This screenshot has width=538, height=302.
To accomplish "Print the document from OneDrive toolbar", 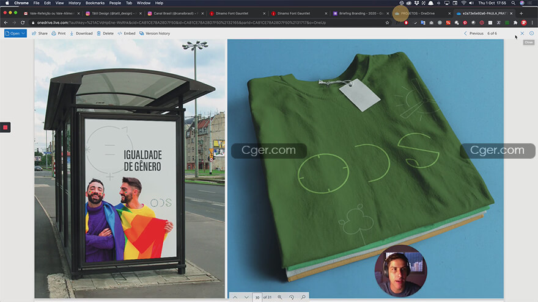I will 59,34.
